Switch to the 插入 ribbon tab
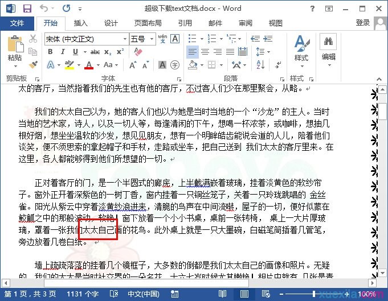Image resolution: width=388 pixels, height=301 pixels. (81, 23)
